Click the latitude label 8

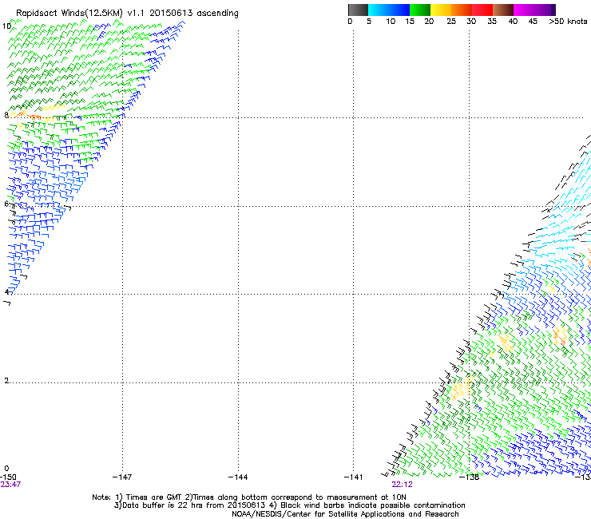[x=6, y=115]
